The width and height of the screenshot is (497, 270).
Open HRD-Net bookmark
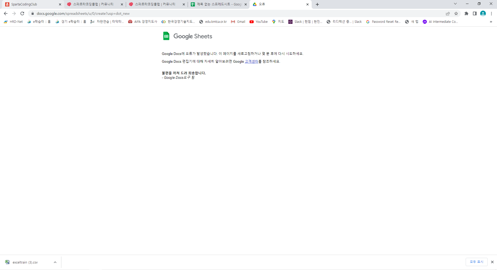[13, 22]
